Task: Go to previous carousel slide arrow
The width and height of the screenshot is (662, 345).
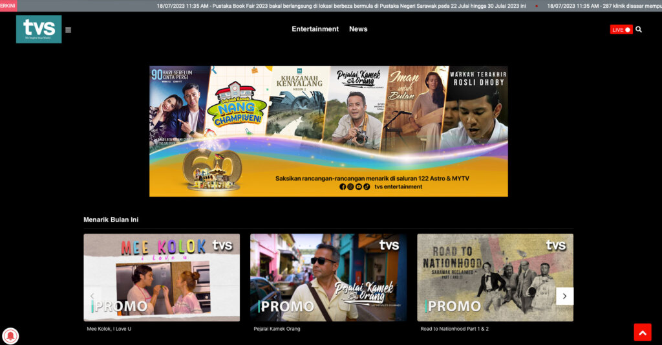Action: tap(92, 296)
